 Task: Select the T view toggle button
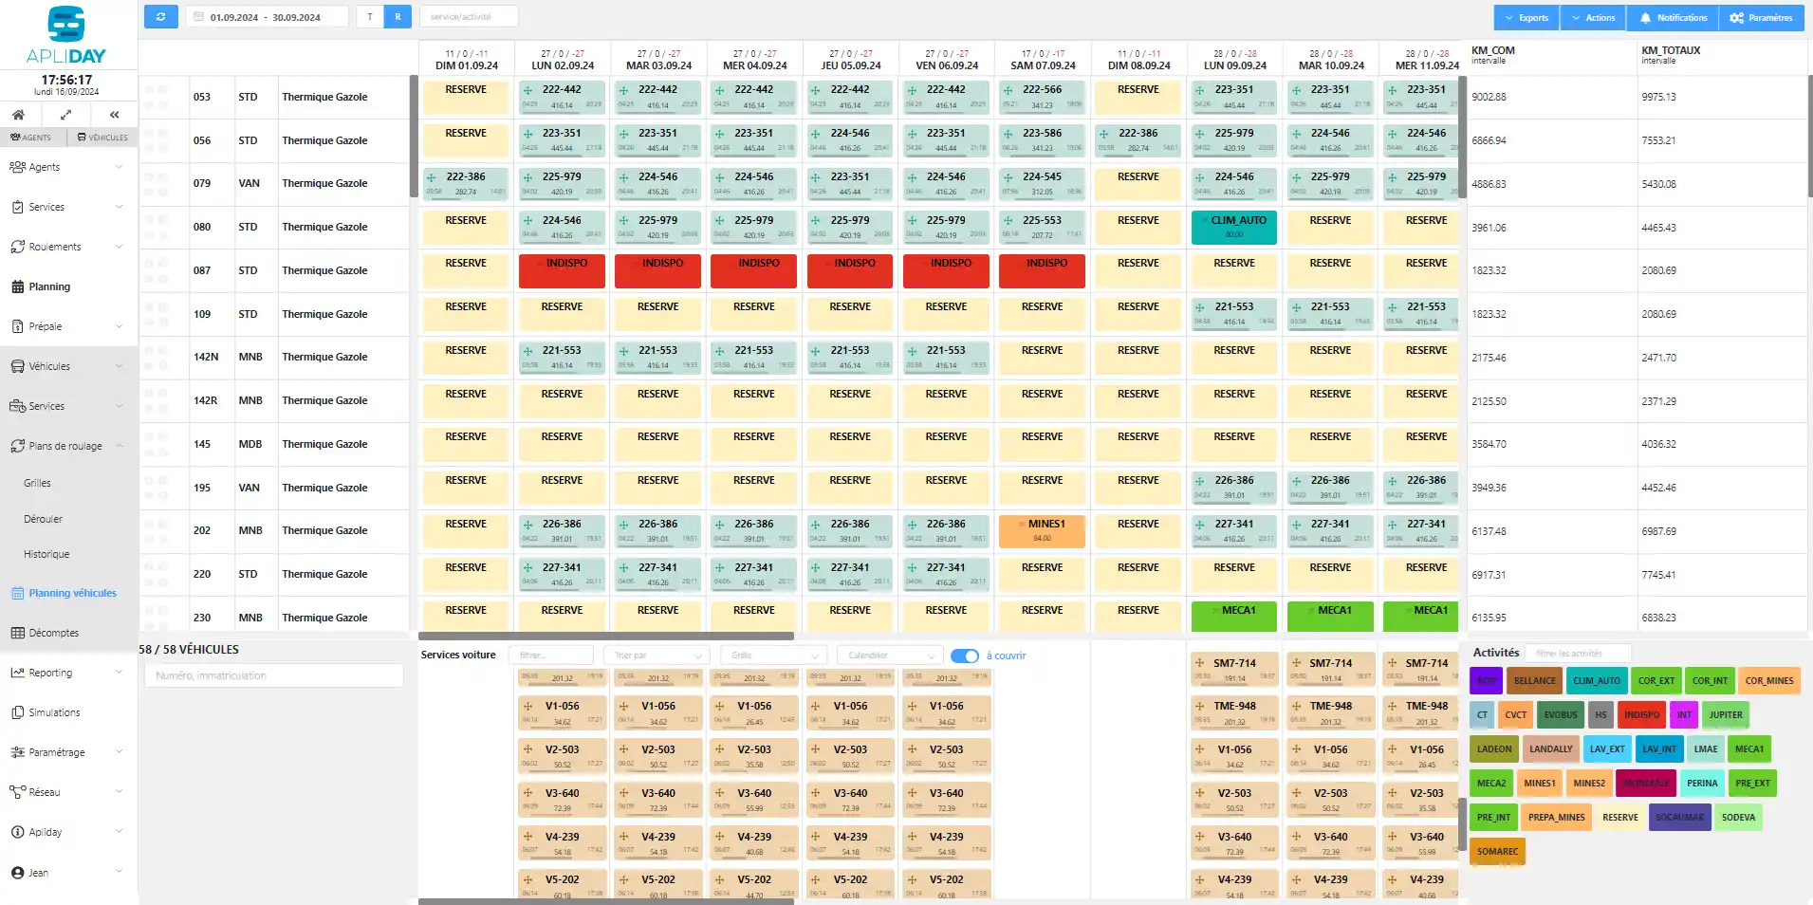370,17
